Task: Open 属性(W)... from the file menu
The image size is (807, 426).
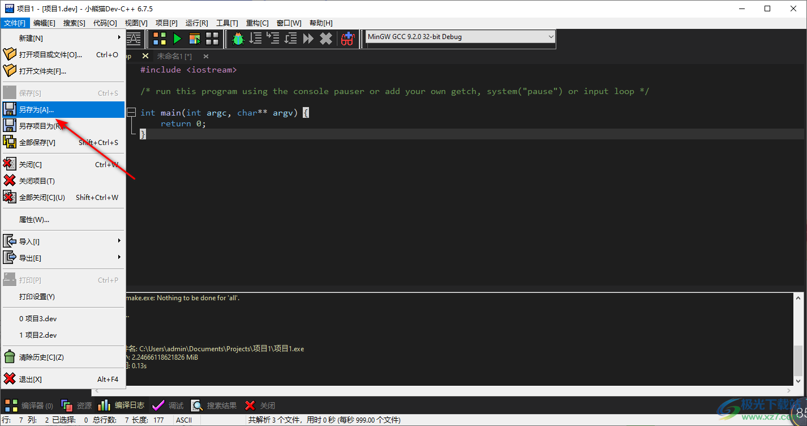Action: pyautogui.click(x=63, y=219)
